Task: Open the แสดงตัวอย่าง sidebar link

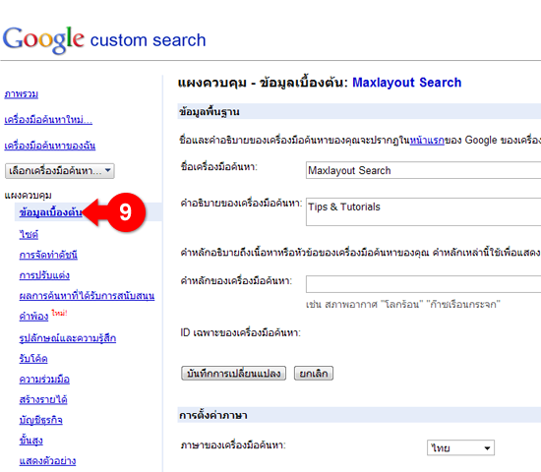Action: pos(47,460)
